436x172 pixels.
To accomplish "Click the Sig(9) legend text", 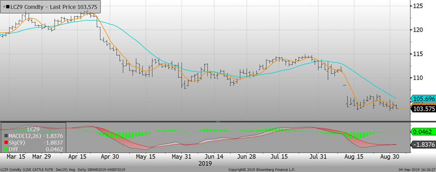I will (17, 143).
